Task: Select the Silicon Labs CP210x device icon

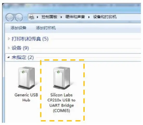Action: pyautogui.click(x=62, y=78)
